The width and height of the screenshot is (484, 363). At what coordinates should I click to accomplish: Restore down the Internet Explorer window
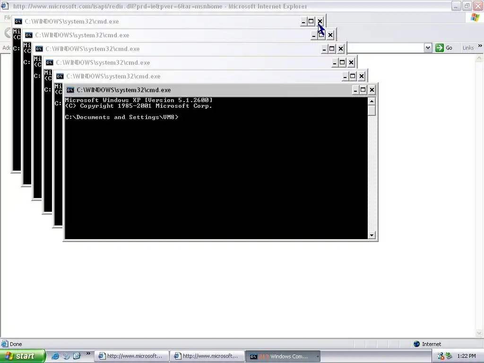pos(467,6)
